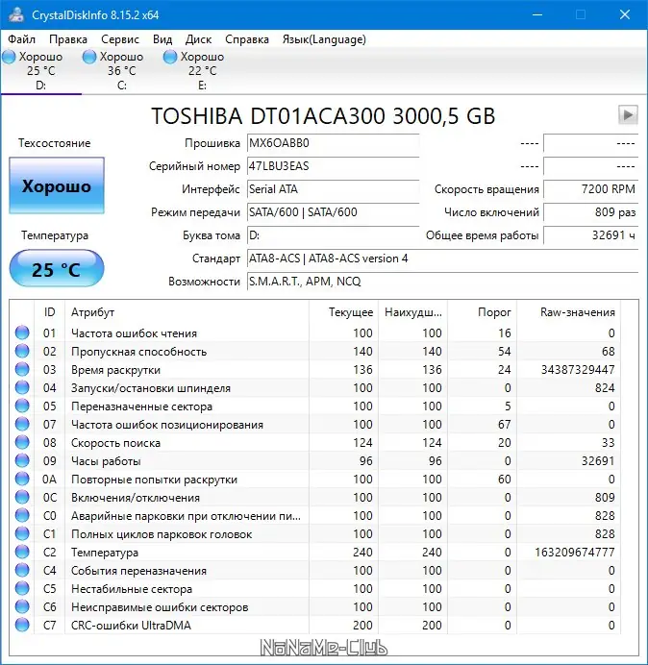Select disk E: tab at 22 °C
648x665 pixels.
click(203, 71)
